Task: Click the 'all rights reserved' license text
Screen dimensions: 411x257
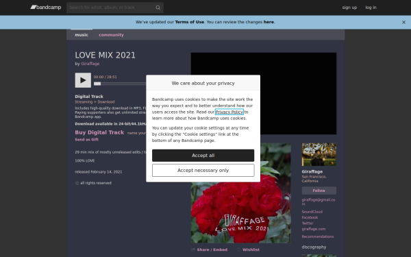Action: [x=96, y=183]
